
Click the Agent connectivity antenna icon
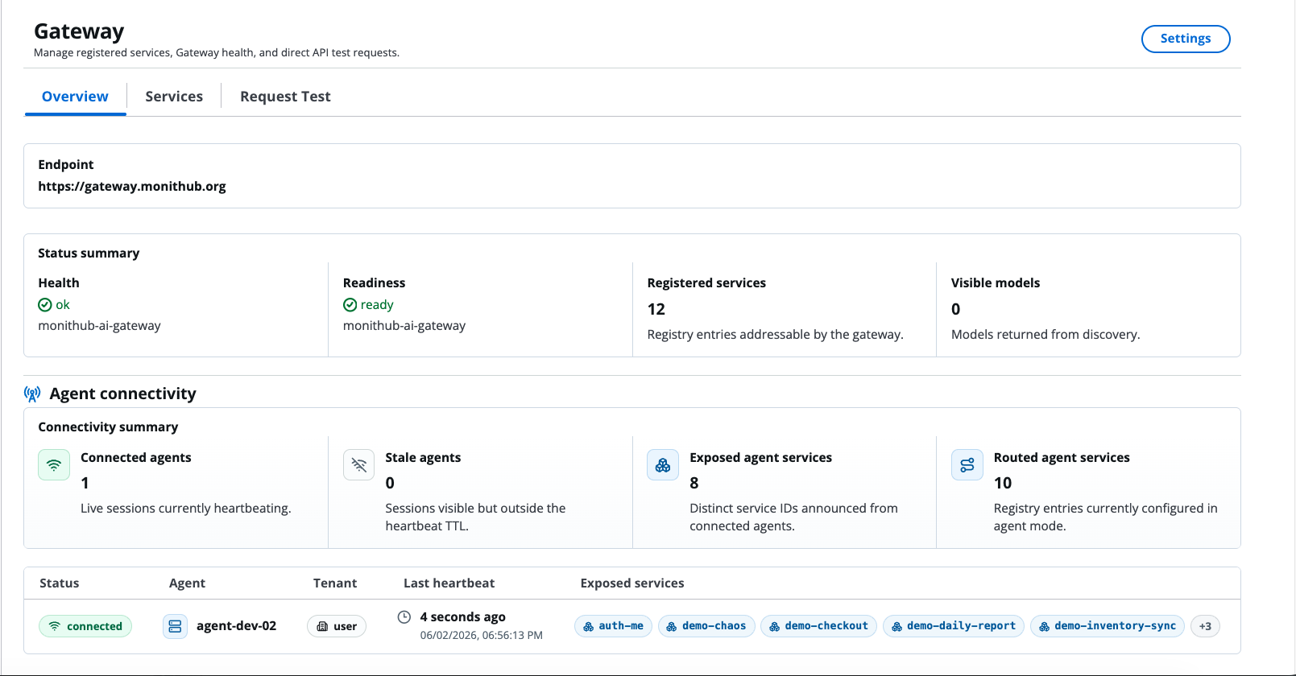[32, 394]
